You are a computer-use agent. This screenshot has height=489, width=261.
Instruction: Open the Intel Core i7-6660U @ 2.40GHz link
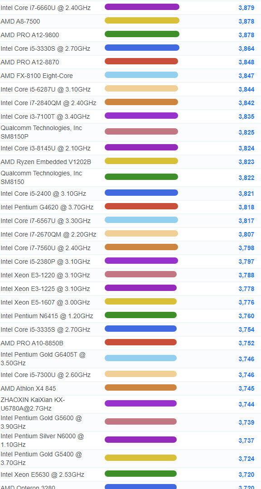(x=45, y=8)
